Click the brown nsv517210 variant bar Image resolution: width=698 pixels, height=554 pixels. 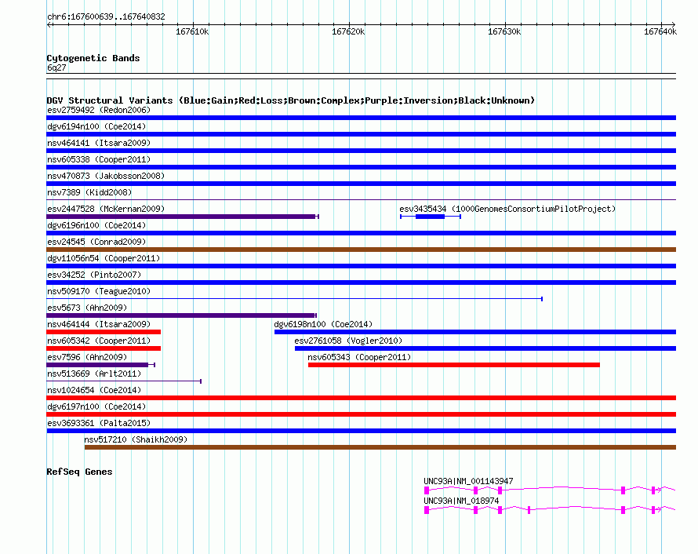coord(380,447)
